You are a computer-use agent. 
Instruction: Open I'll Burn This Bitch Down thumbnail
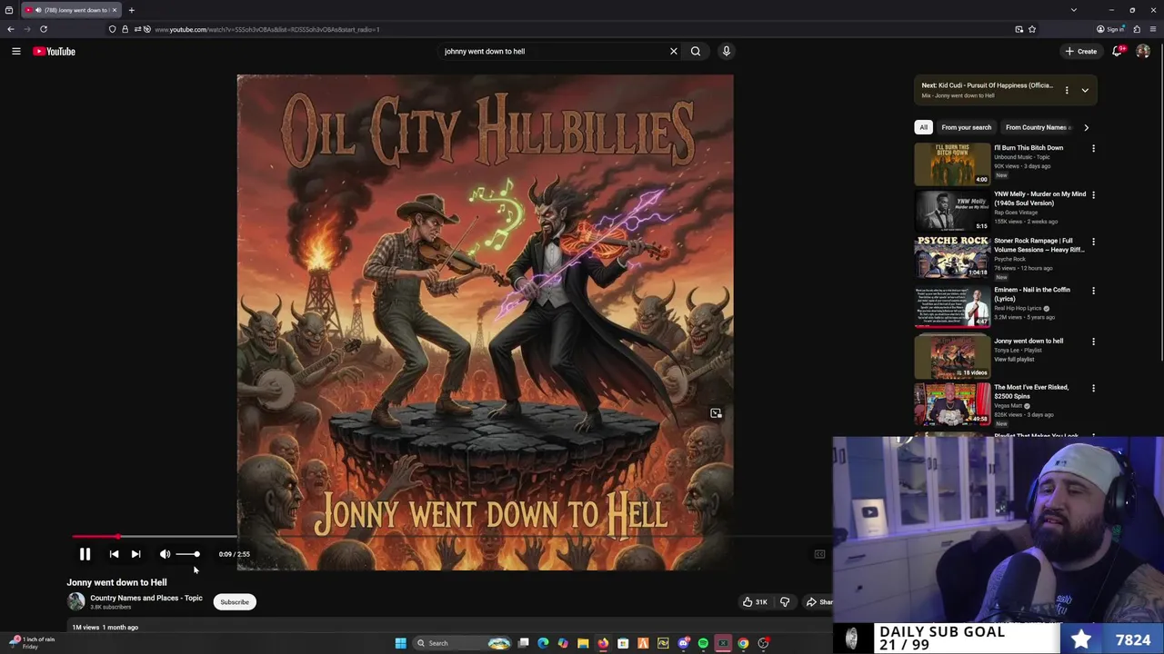coord(952,163)
